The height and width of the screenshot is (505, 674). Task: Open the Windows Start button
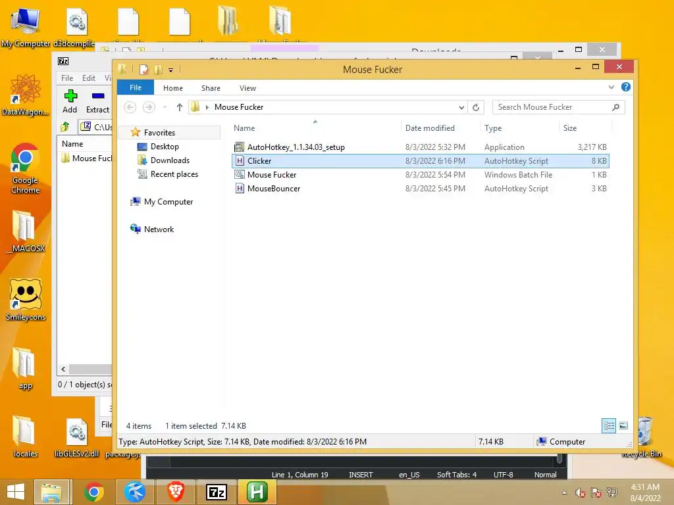coord(16,492)
